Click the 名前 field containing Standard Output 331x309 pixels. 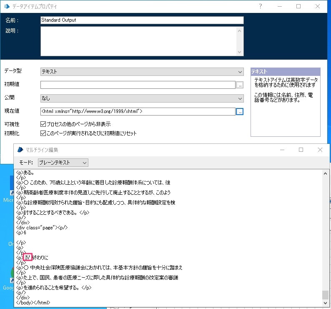point(142,20)
